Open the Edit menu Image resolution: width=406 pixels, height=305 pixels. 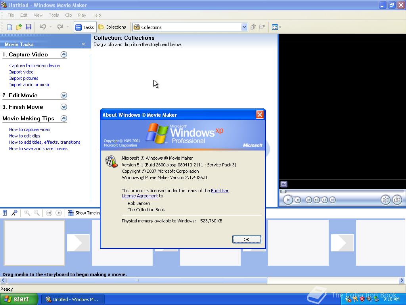[24, 15]
